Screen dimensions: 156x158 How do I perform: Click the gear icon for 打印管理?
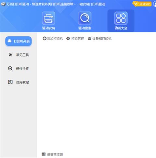pyautogui.click(x=68, y=38)
